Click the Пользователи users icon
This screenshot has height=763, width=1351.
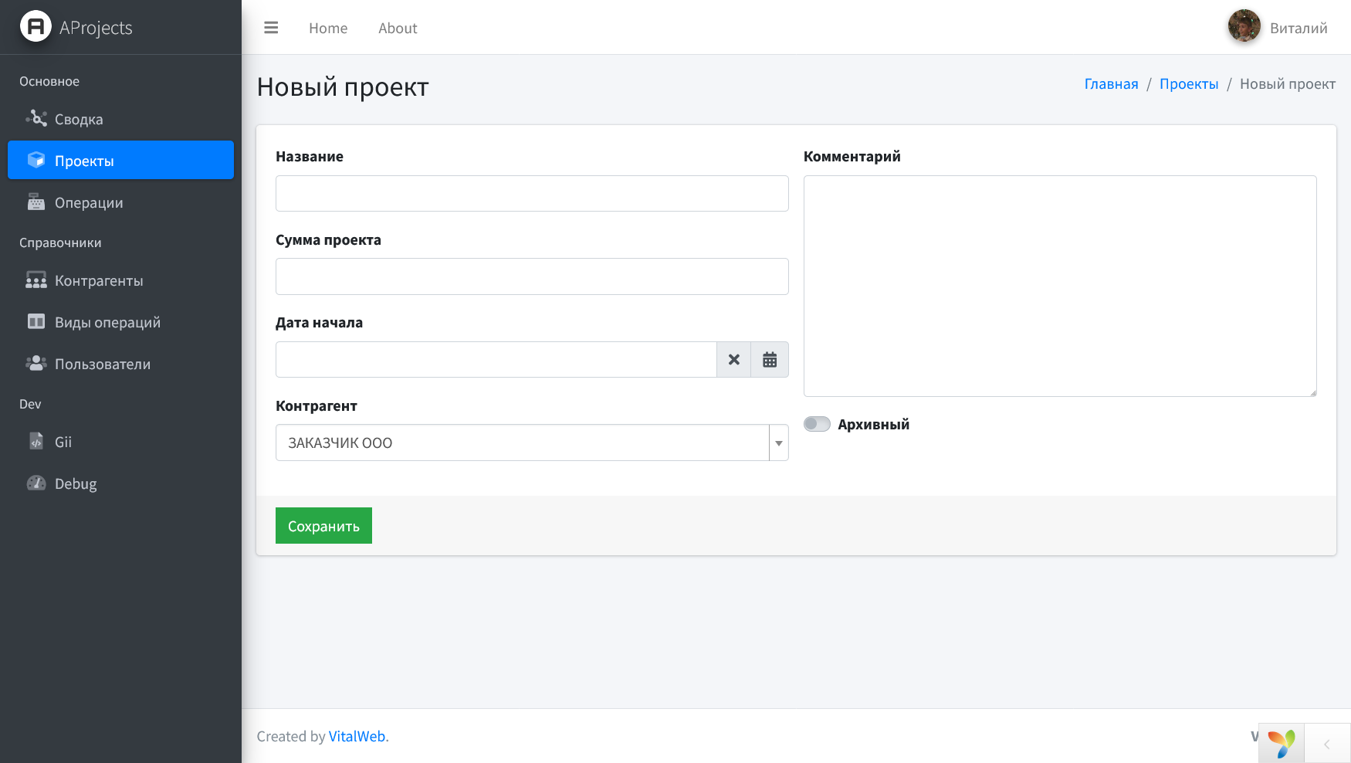(x=36, y=364)
